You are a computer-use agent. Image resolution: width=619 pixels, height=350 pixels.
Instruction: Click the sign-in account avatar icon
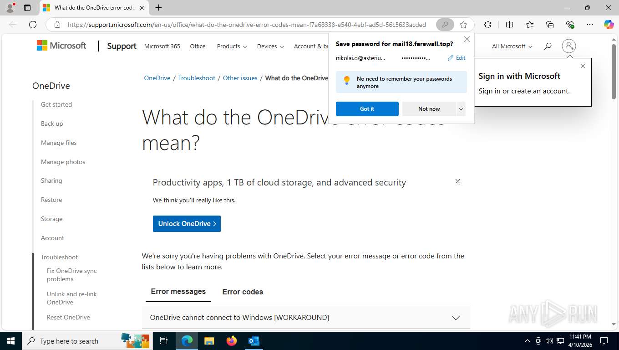pyautogui.click(x=569, y=46)
